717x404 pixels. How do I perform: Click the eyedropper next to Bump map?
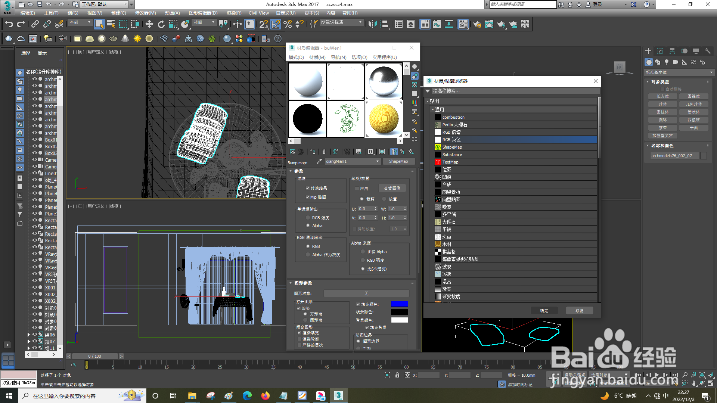[x=319, y=161]
